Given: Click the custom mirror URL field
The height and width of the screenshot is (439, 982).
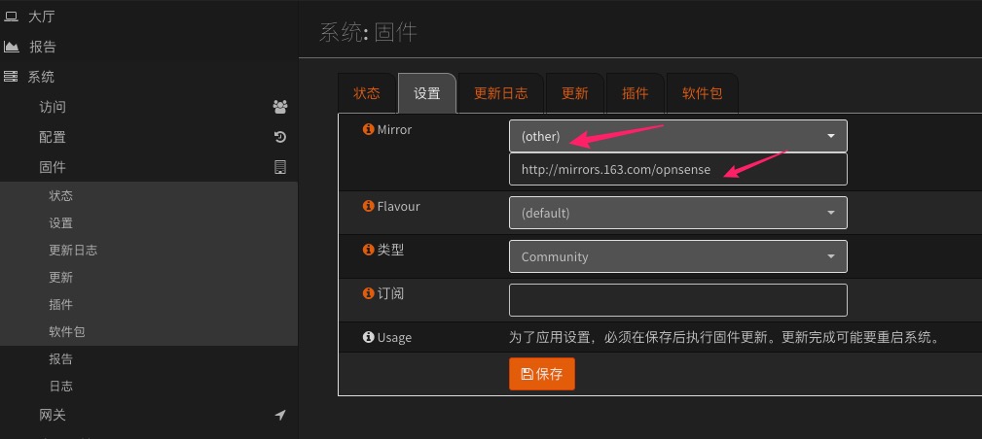Looking at the screenshot, I should pyautogui.click(x=677, y=169).
